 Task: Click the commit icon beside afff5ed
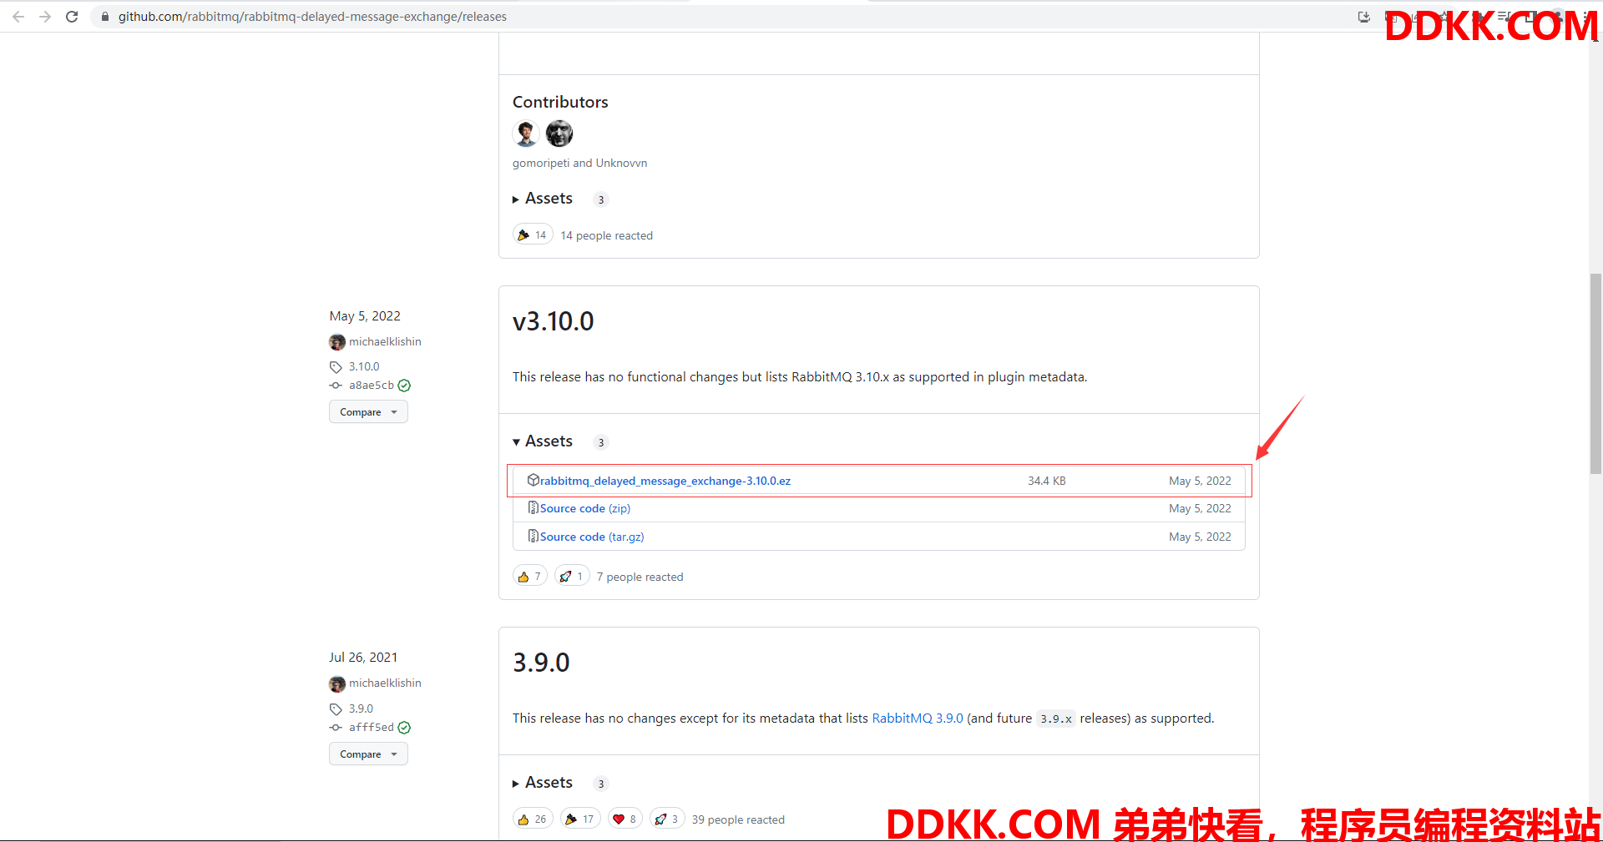336,728
